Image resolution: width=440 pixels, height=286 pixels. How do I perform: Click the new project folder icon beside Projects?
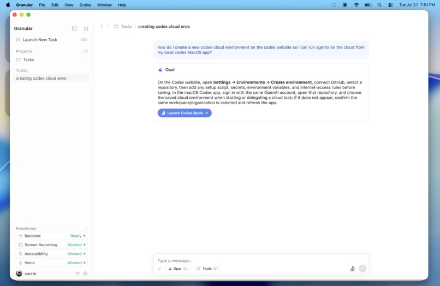[86, 51]
